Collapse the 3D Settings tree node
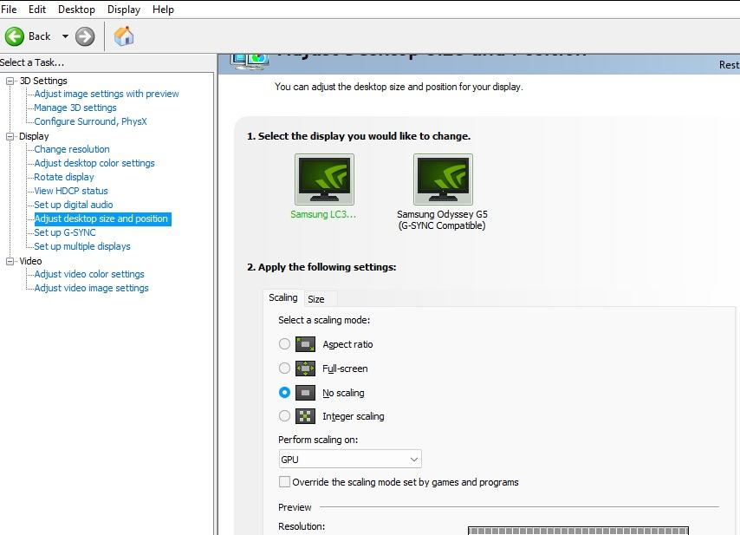The height and width of the screenshot is (535, 740). 10,81
